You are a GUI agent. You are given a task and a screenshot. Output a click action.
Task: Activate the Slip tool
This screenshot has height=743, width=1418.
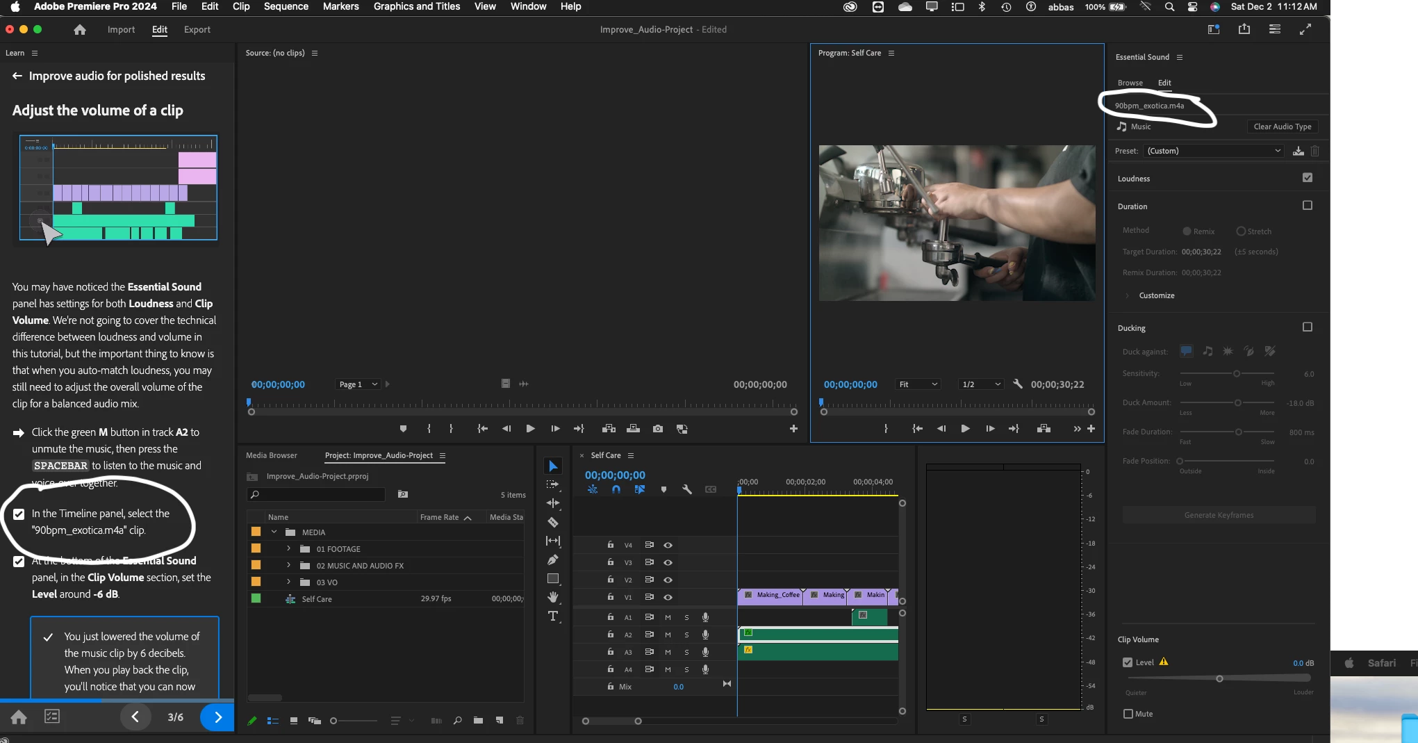553,541
